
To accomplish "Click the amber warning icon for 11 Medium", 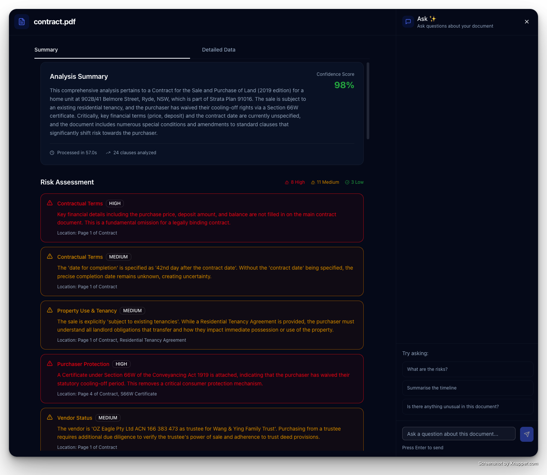I will 313,182.
